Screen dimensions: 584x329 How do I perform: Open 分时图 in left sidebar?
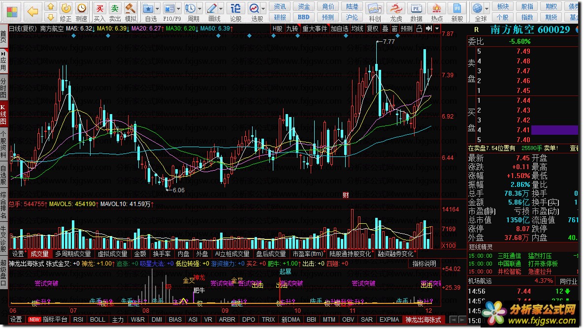click(x=3, y=88)
